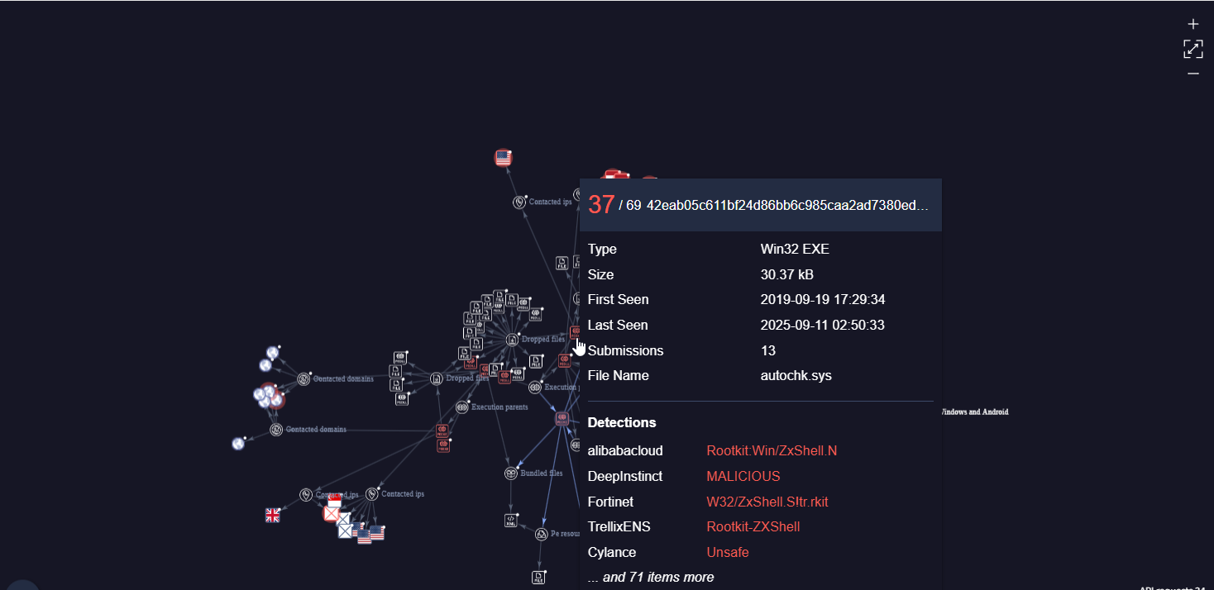
Task: Click the Rootkit:Win/ZxShell.N detection
Action: pyautogui.click(x=772, y=451)
